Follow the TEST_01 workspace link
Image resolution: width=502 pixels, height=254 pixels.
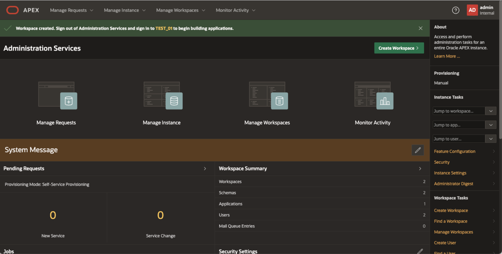(x=164, y=28)
